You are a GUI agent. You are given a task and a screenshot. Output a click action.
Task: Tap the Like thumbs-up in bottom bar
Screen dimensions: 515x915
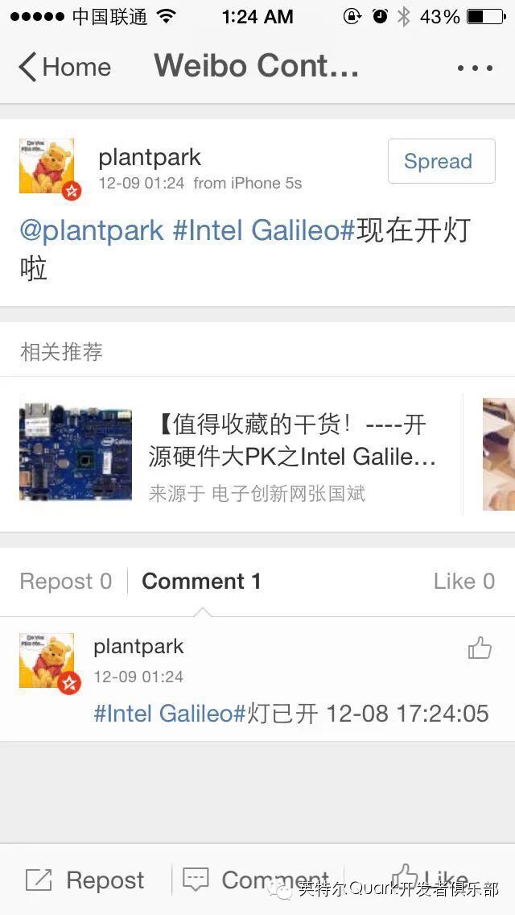point(406,877)
